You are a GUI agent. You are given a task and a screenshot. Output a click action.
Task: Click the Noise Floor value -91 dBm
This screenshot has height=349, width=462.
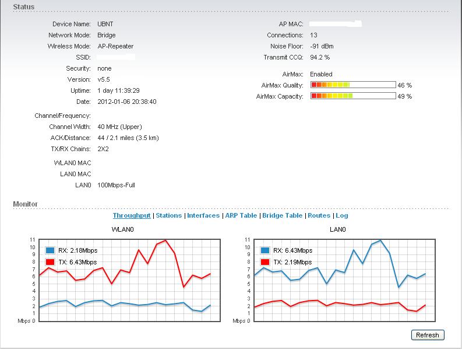[x=322, y=46]
